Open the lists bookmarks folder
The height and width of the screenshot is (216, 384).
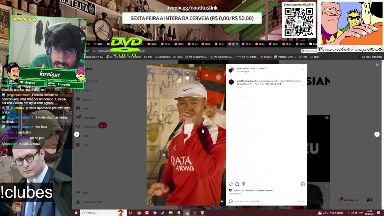pyautogui.click(x=303, y=57)
